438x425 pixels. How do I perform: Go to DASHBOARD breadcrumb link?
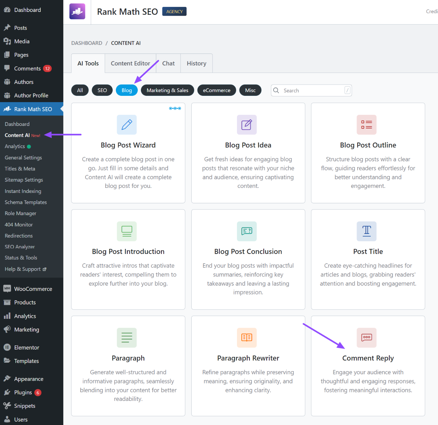click(87, 43)
